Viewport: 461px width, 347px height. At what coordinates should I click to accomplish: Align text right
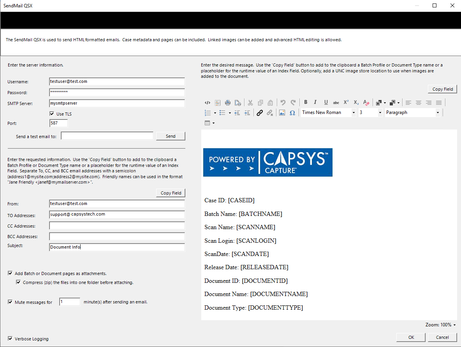click(x=429, y=103)
